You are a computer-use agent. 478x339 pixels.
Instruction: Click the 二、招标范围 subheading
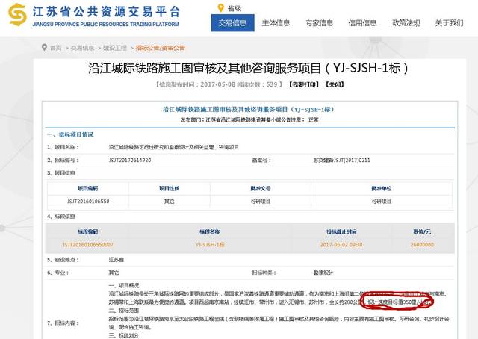coord(124,311)
